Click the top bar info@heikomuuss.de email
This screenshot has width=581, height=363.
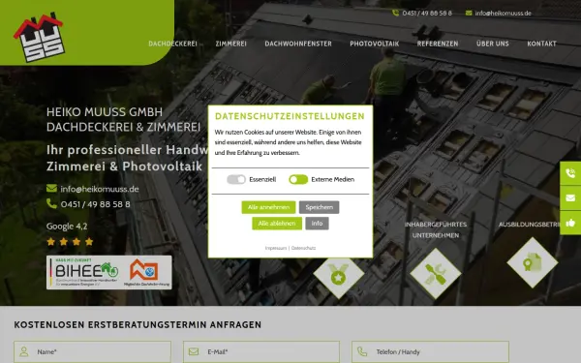[x=504, y=13]
